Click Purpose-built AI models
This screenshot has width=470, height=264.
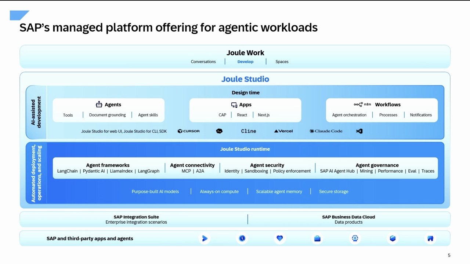click(155, 191)
